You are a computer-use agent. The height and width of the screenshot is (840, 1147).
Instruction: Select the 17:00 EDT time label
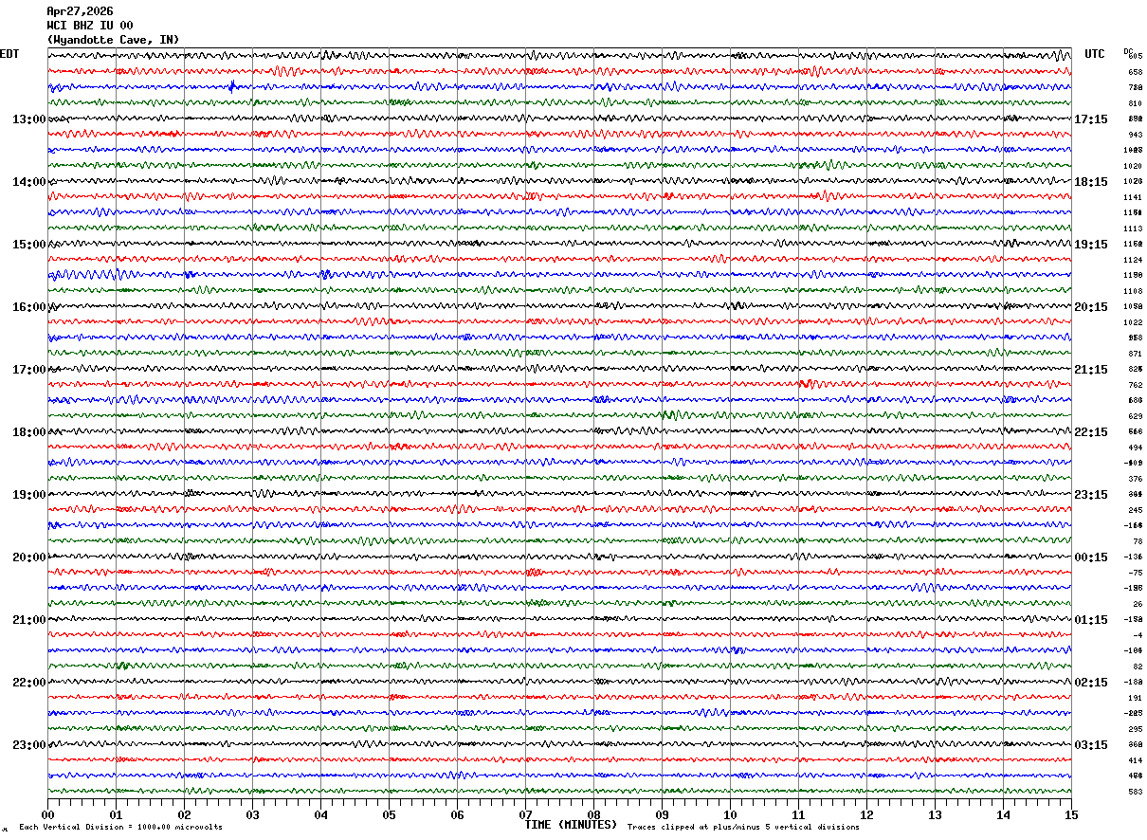(x=28, y=370)
